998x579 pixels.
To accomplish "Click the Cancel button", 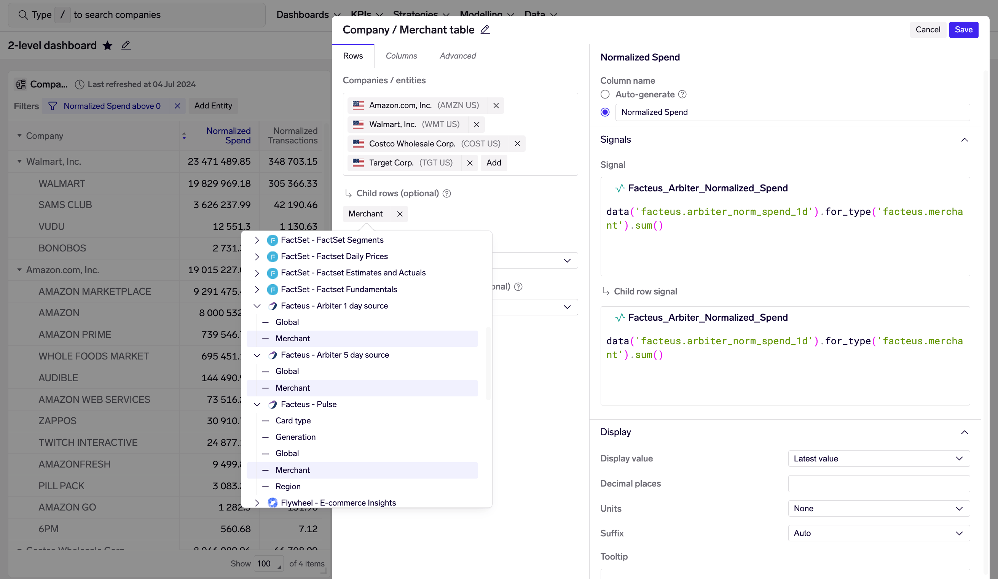I will pyautogui.click(x=928, y=30).
